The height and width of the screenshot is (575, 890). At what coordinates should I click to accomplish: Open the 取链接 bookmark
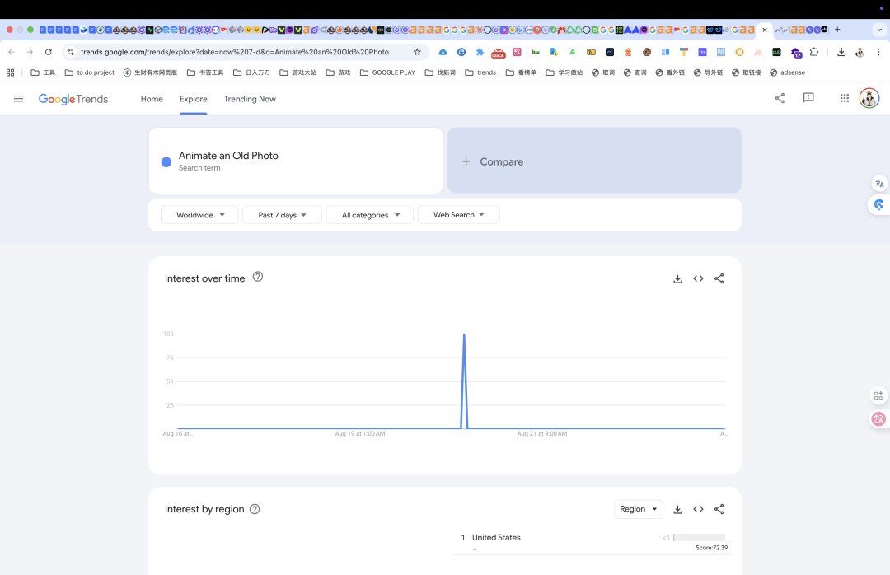747,72
